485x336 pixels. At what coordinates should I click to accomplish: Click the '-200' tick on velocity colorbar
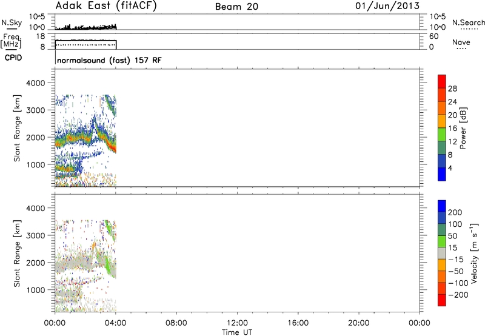458,295
